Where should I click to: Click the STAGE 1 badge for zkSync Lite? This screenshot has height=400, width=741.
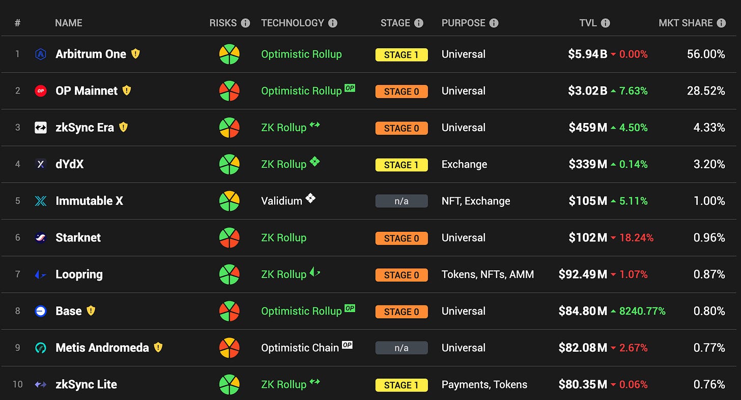(x=402, y=385)
